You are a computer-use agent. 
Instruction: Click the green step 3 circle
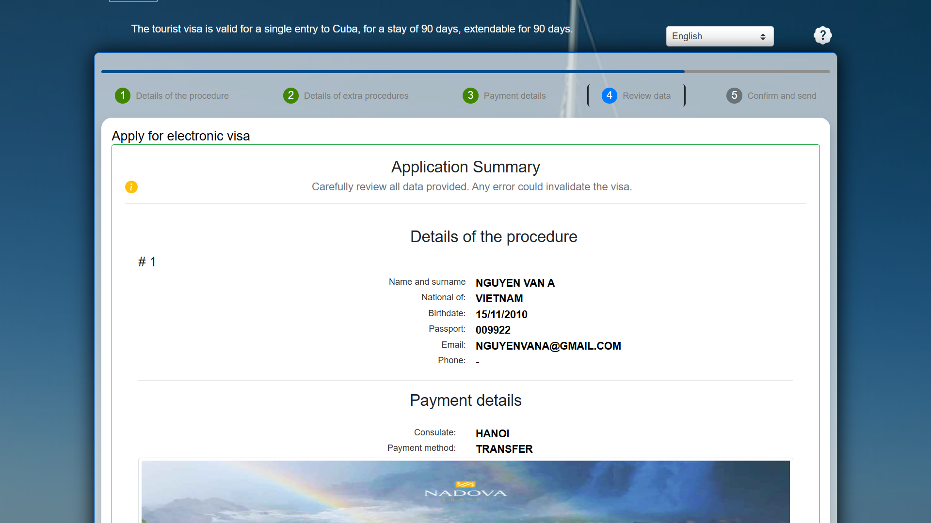470,95
